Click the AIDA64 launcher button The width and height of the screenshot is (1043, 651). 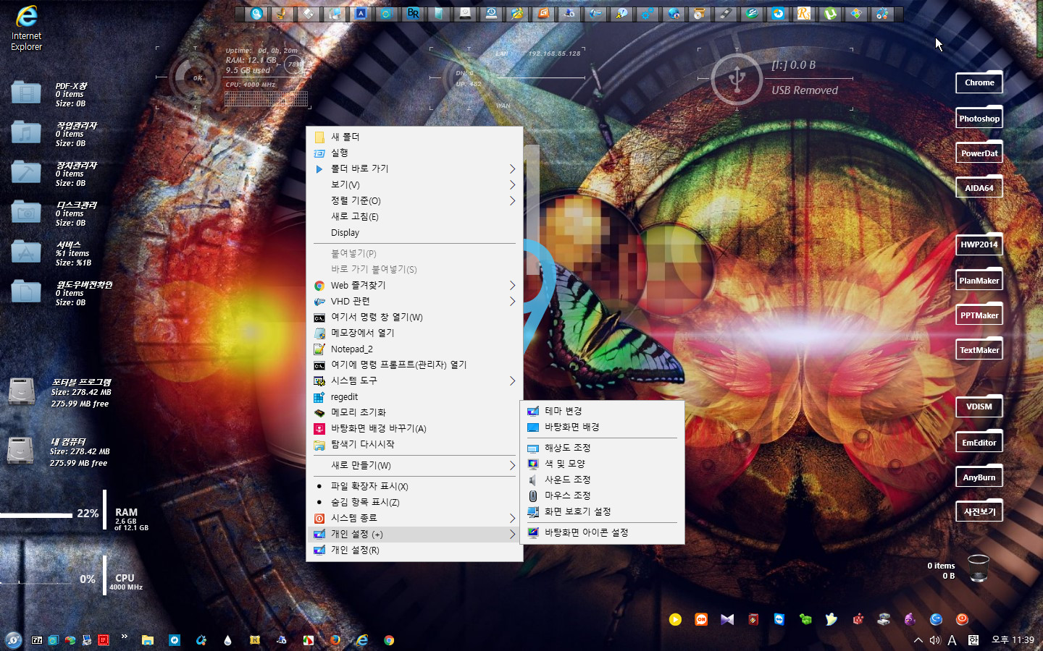(x=979, y=188)
